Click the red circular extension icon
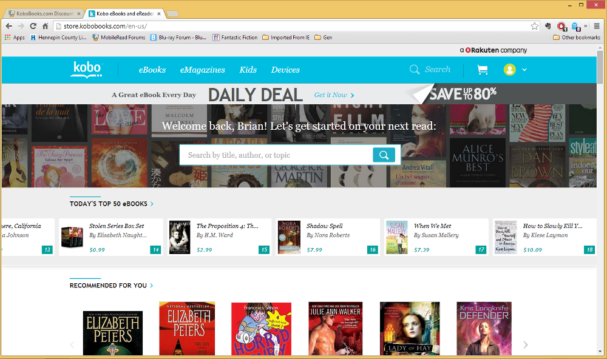Screen dimensions: 607x359 point(561,26)
